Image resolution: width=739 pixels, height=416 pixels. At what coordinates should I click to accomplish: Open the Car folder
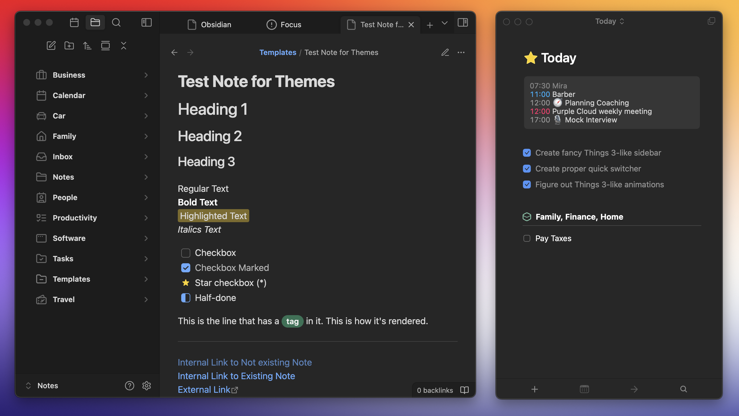(x=92, y=116)
